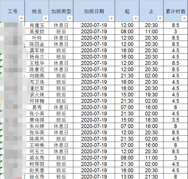Select the name cell 龚军琼
The width and height of the screenshot is (188, 179).
coord(37,50)
